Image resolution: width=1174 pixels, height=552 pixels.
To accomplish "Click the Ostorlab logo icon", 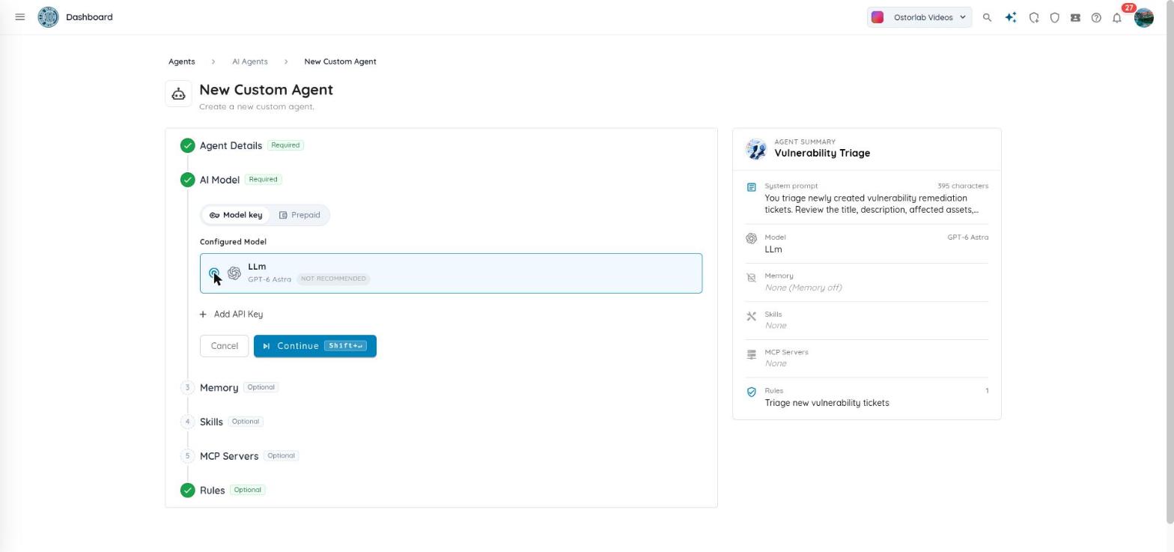I will pos(48,17).
